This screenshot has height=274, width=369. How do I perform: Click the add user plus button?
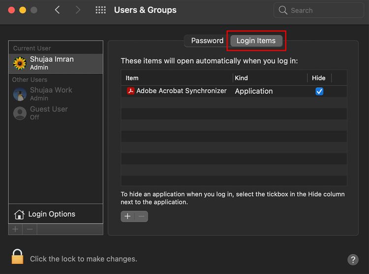pos(15,229)
